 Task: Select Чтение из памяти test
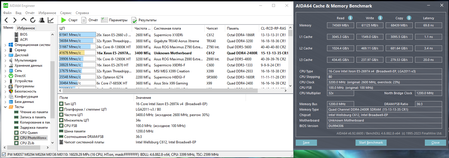34,112
